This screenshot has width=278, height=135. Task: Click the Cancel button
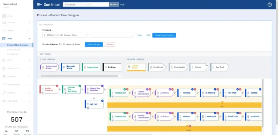pos(109,44)
